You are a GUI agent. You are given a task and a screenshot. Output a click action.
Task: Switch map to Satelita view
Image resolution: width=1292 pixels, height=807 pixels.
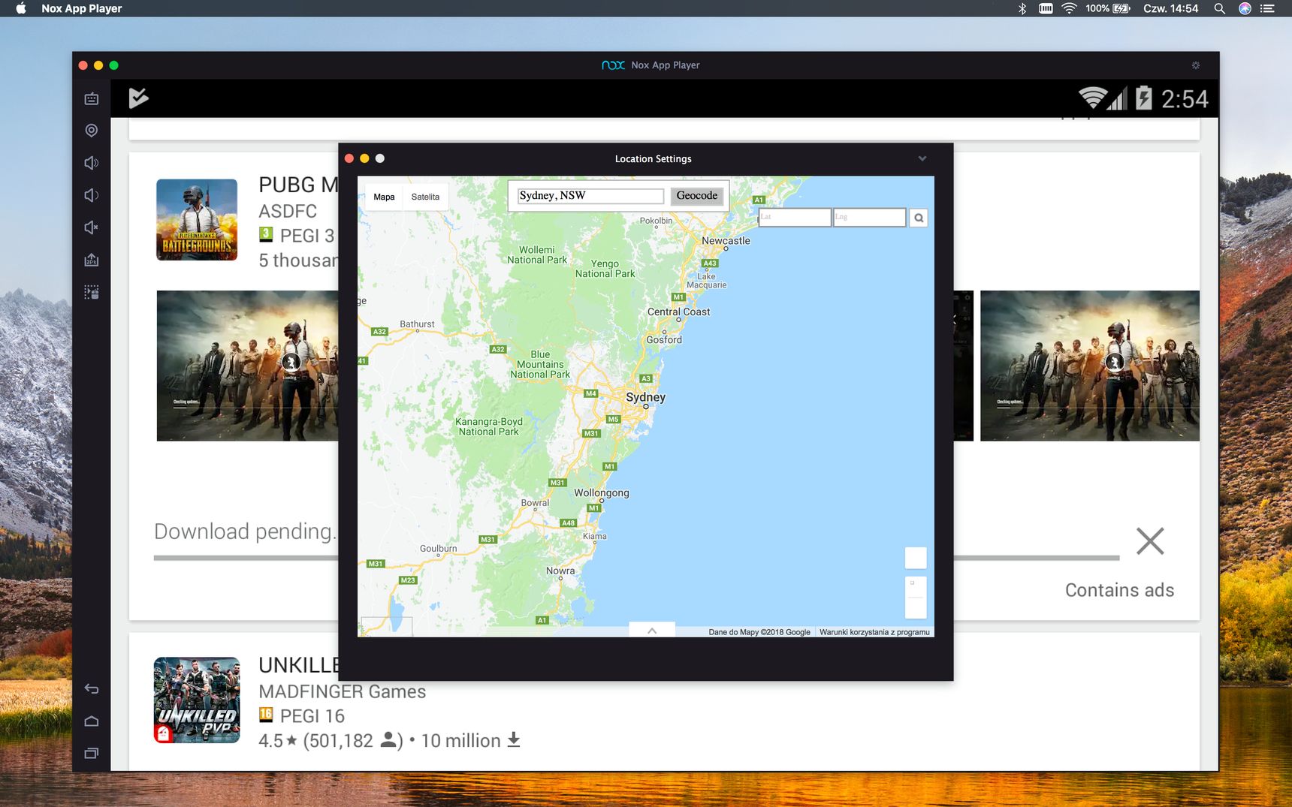tap(425, 197)
